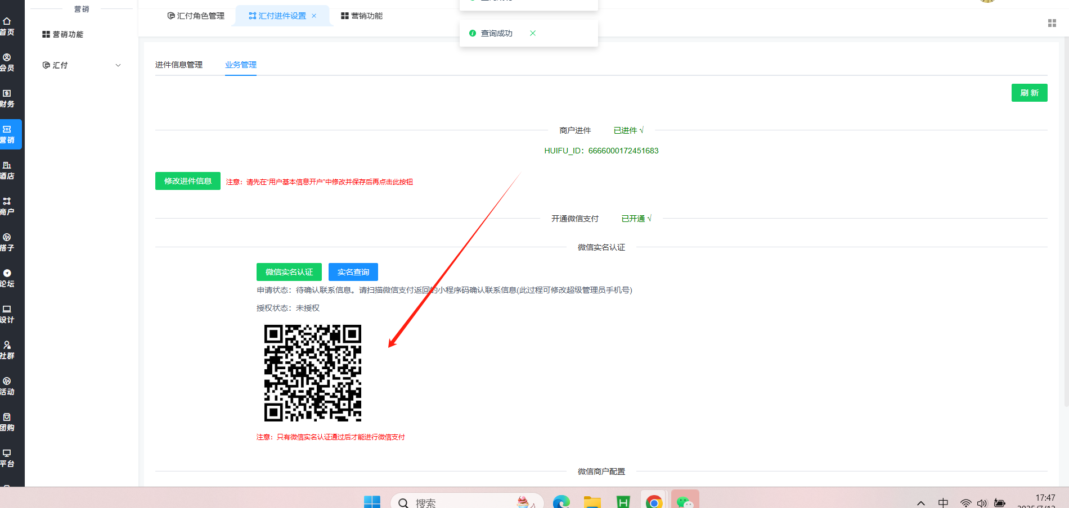Open the 论坛 forum sidebar icon
This screenshot has height=508, width=1069.
click(x=7, y=278)
